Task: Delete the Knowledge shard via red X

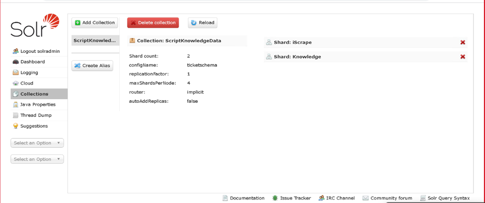Action: point(463,57)
